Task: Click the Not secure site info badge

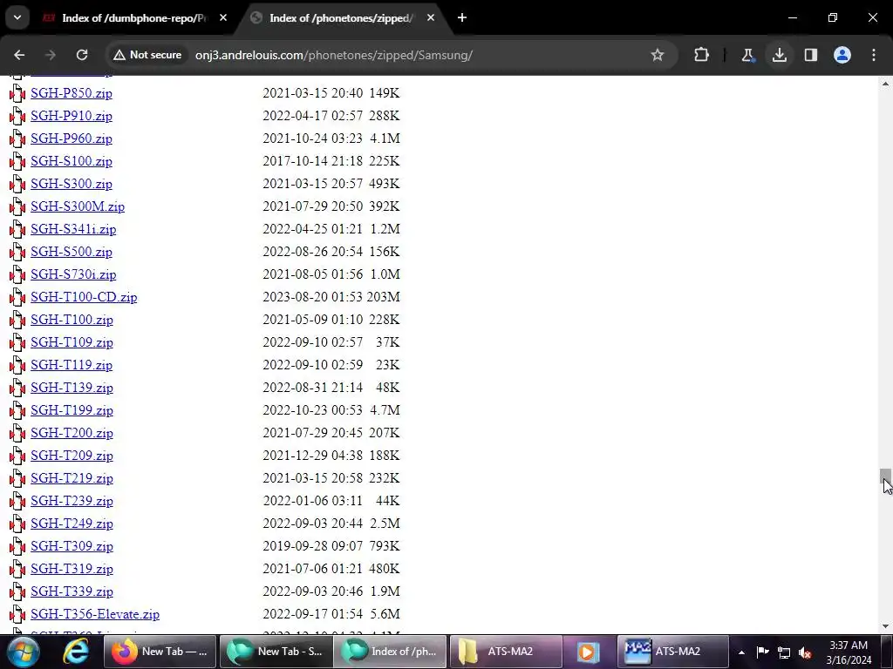Action: (x=147, y=55)
